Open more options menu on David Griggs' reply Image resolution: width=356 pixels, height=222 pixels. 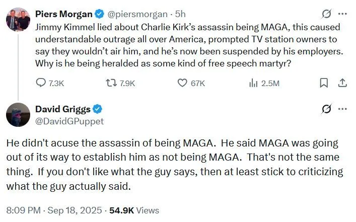342,109
